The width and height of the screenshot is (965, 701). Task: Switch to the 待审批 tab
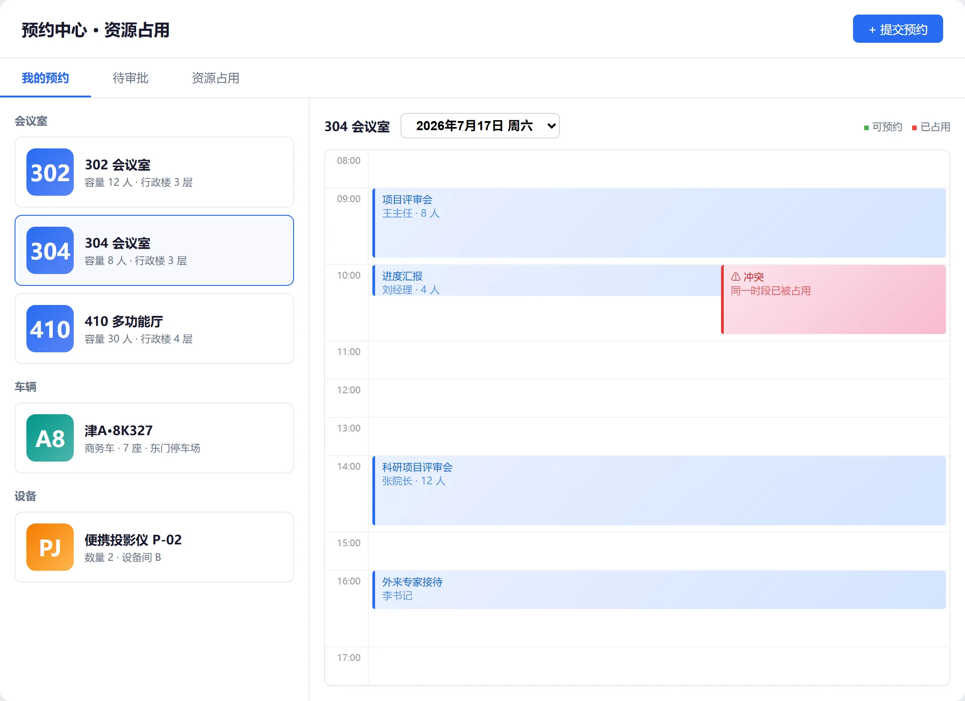tap(131, 78)
